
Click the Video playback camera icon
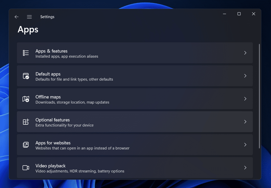26,168
